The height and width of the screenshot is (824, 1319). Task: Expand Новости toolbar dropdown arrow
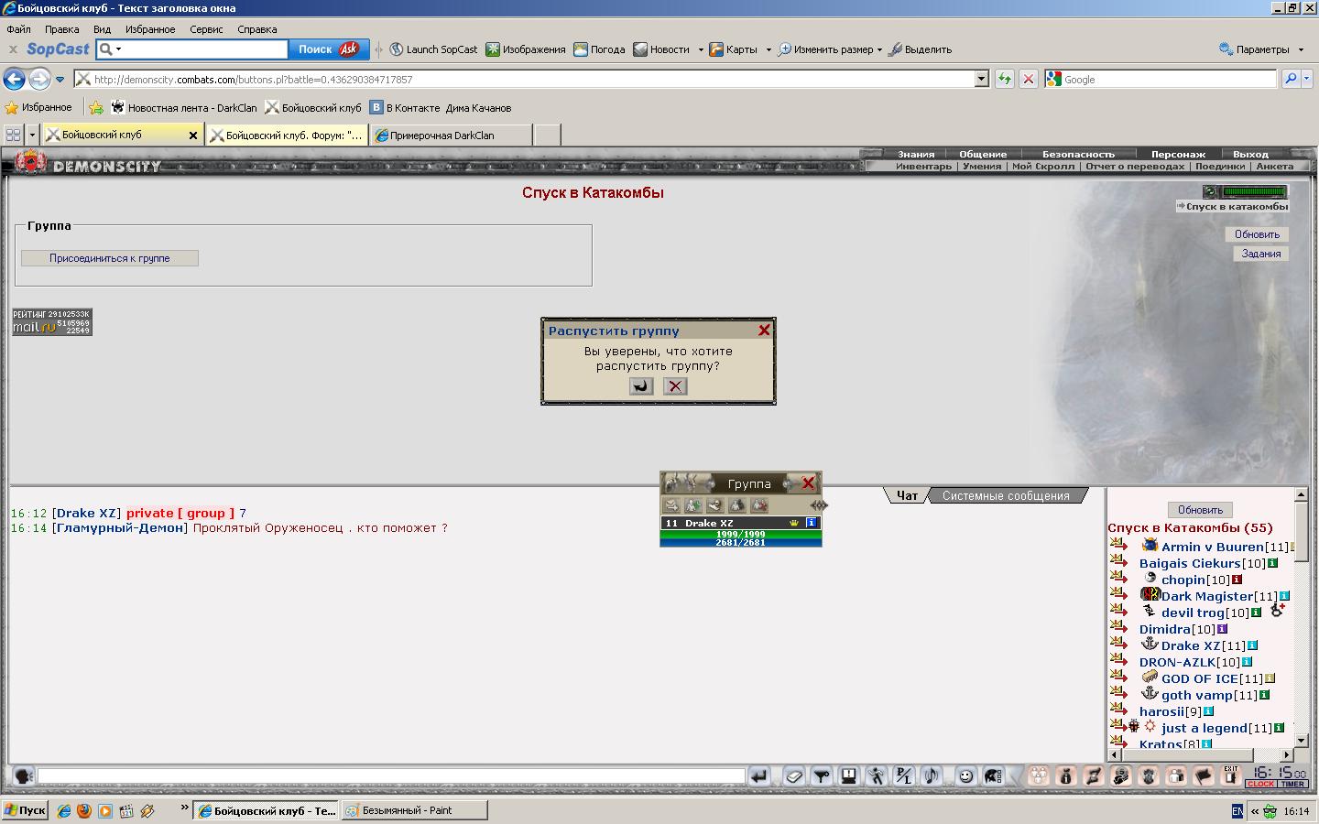click(701, 49)
